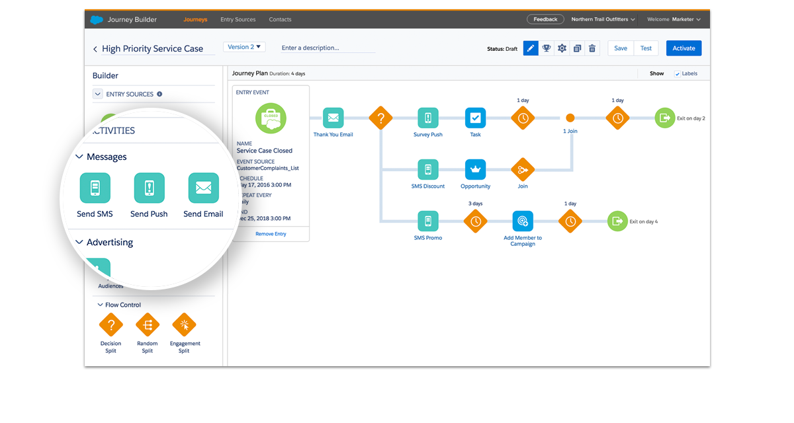Click the Send SMS activity icon
The image size is (794, 423).
click(x=95, y=188)
